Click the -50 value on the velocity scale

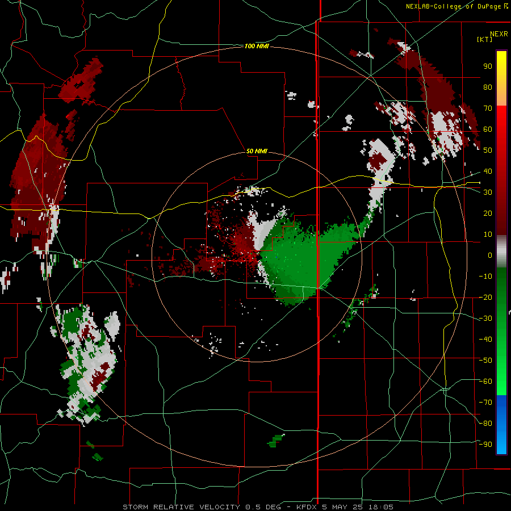485,361
